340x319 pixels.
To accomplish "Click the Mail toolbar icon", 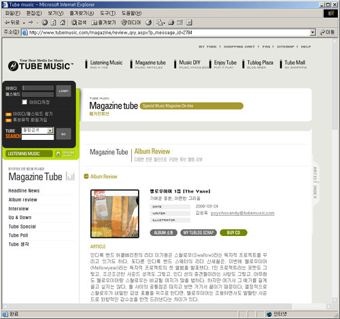I will coord(160,22).
